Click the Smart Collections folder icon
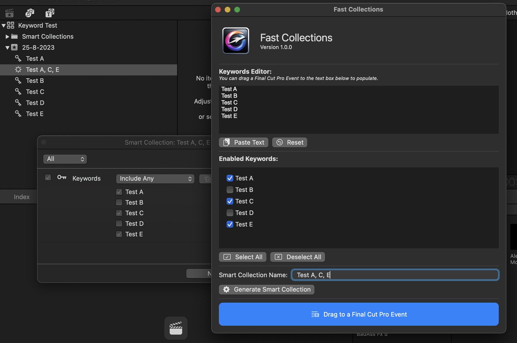517x343 pixels. coord(14,37)
